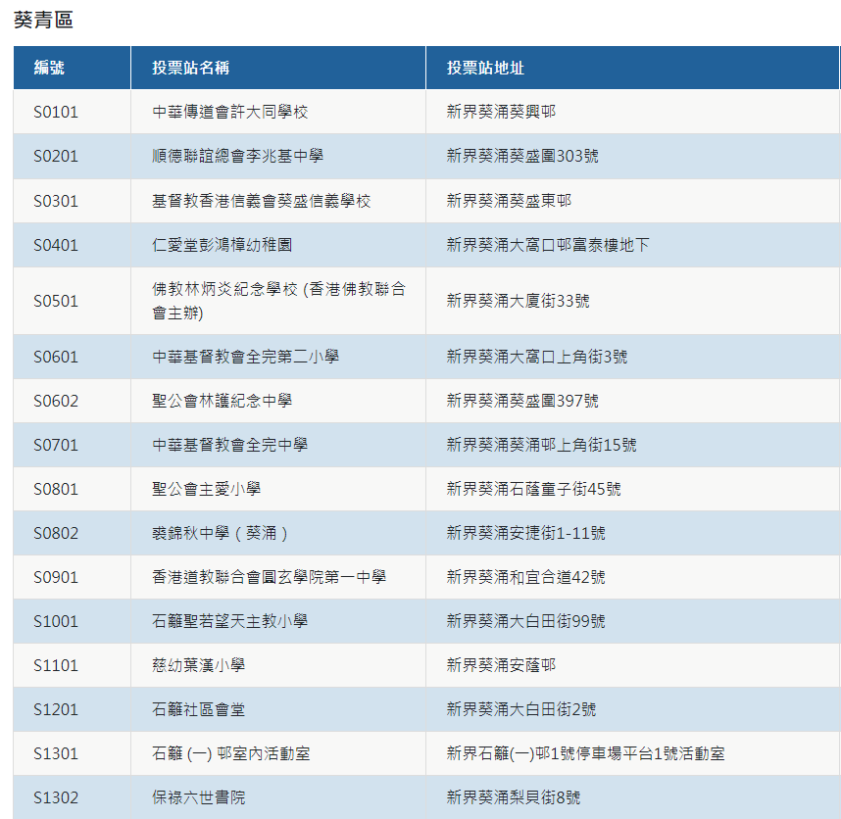Select code cell S1301
Viewport: 841px width, 819px height.
(x=56, y=753)
